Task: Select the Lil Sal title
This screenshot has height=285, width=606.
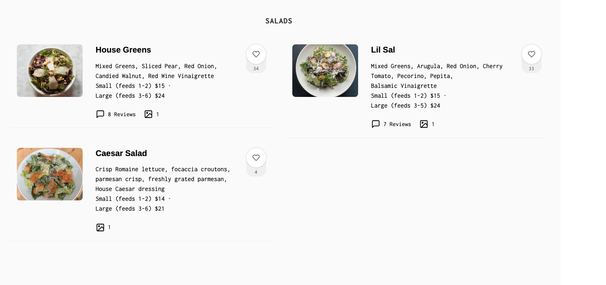Action: [383, 50]
